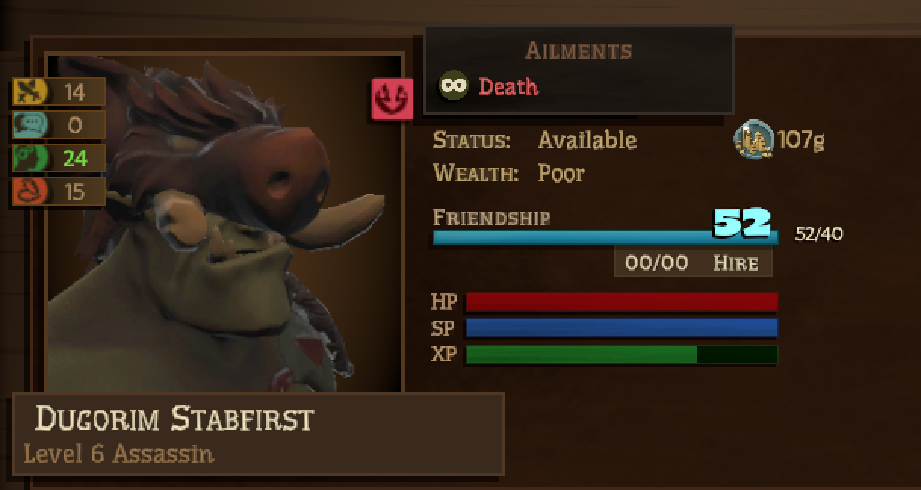Click the yellow crossed-swords stat icon
The width and height of the screenshot is (921, 490).
coord(31,92)
